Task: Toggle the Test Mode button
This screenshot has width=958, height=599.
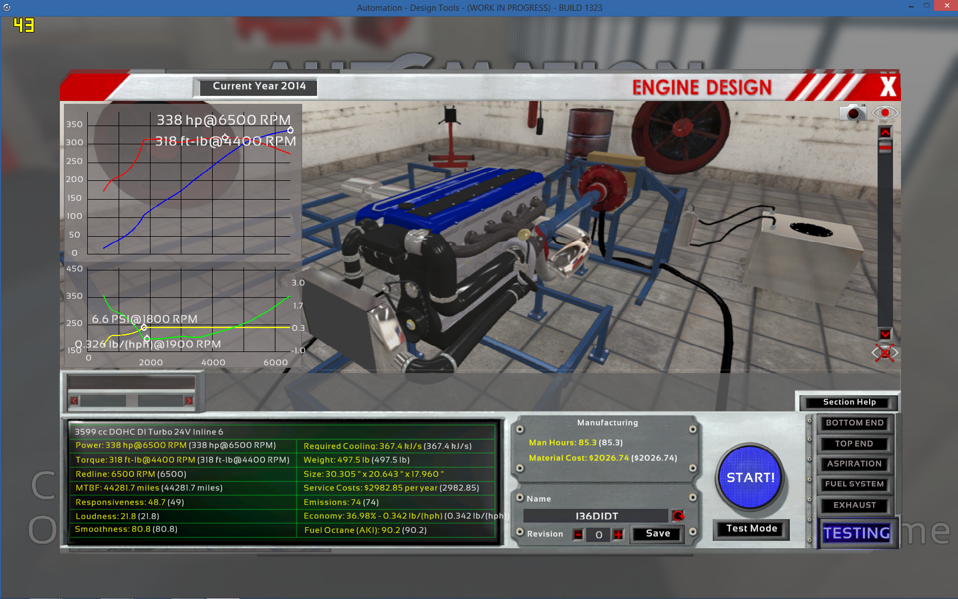Action: pos(751,529)
